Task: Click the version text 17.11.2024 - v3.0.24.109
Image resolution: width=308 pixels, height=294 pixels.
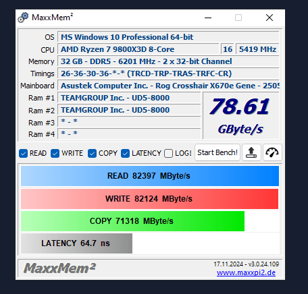Action: [x=247, y=264]
